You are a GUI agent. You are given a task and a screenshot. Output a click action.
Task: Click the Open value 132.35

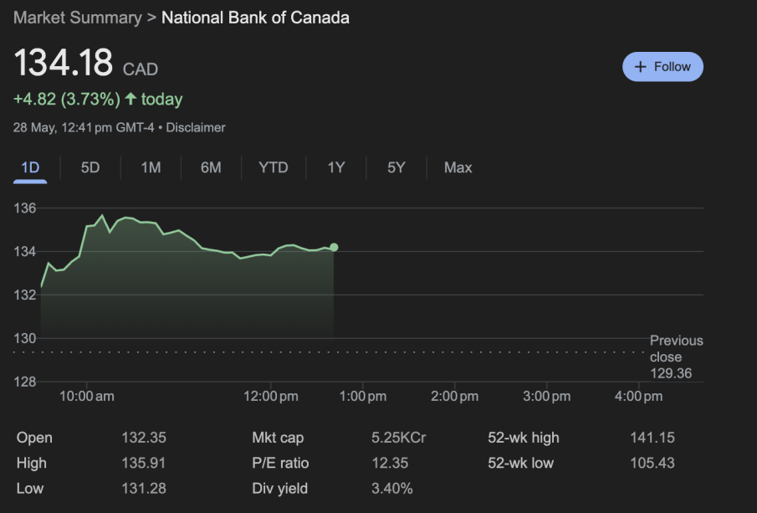(144, 438)
